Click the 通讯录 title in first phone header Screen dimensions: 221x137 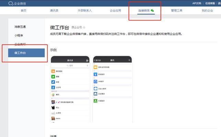pyautogui.click(x=70, y=60)
